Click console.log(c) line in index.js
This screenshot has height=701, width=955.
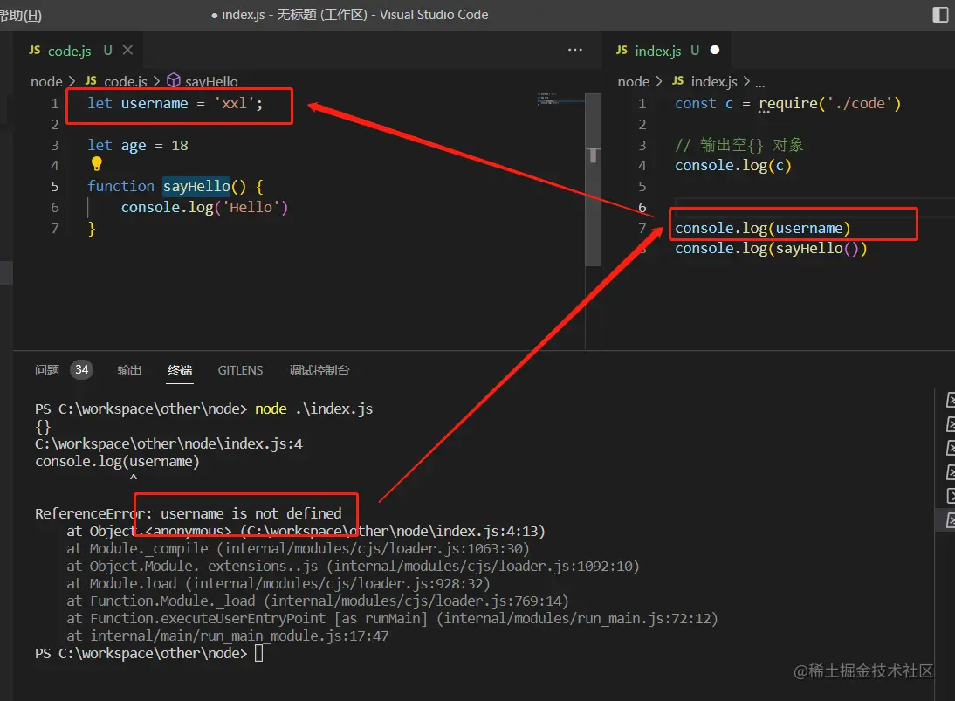(x=732, y=166)
